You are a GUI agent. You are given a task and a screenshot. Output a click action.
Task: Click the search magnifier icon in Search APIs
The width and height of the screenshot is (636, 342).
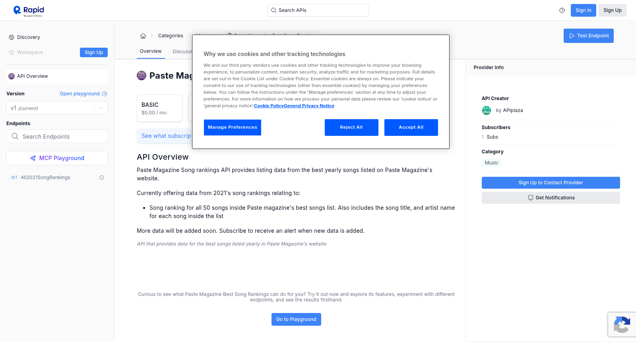[273, 10]
